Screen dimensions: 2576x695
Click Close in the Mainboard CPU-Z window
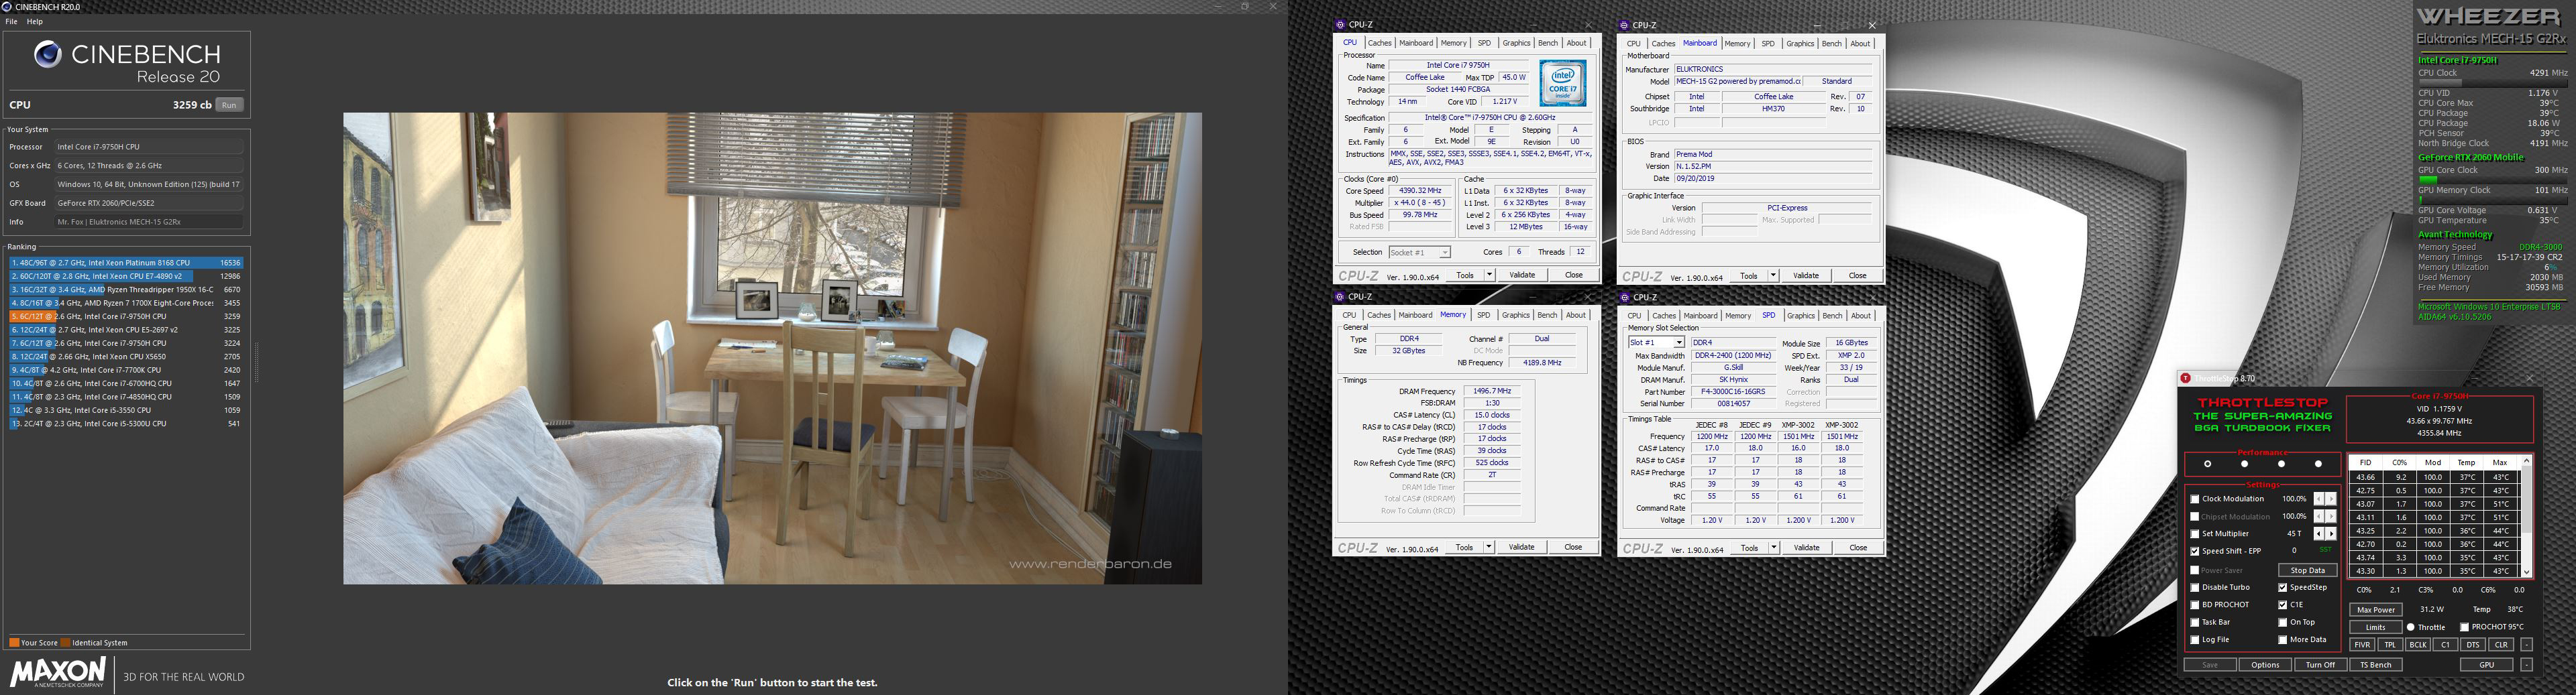[x=1857, y=275]
